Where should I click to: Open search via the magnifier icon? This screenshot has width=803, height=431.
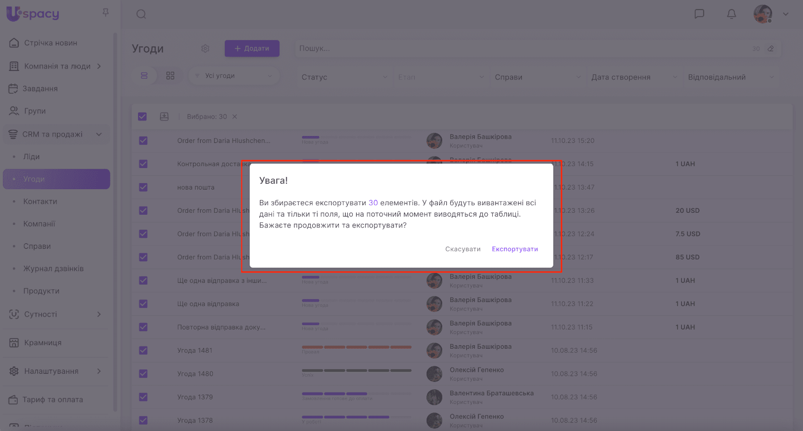click(x=141, y=14)
